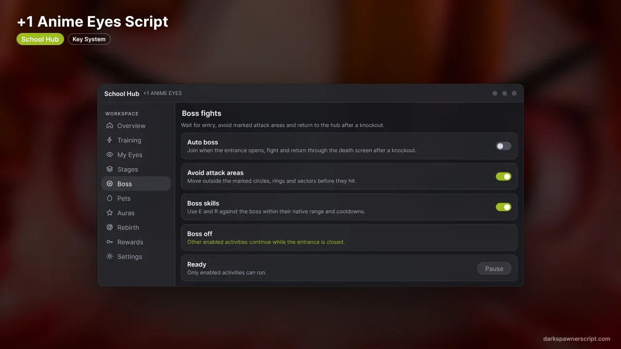This screenshot has height=349, width=621.
Task: Click the Overview home icon
Action: pos(109,126)
